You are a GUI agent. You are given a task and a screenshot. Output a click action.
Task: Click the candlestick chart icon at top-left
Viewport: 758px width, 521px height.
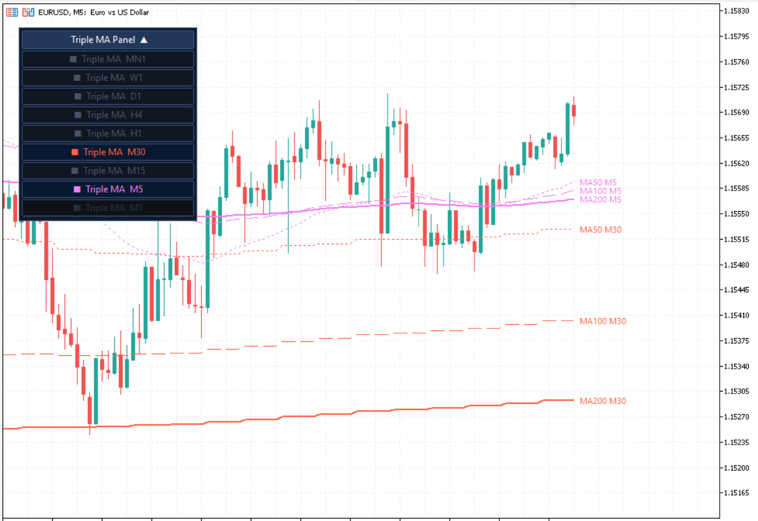pos(28,12)
